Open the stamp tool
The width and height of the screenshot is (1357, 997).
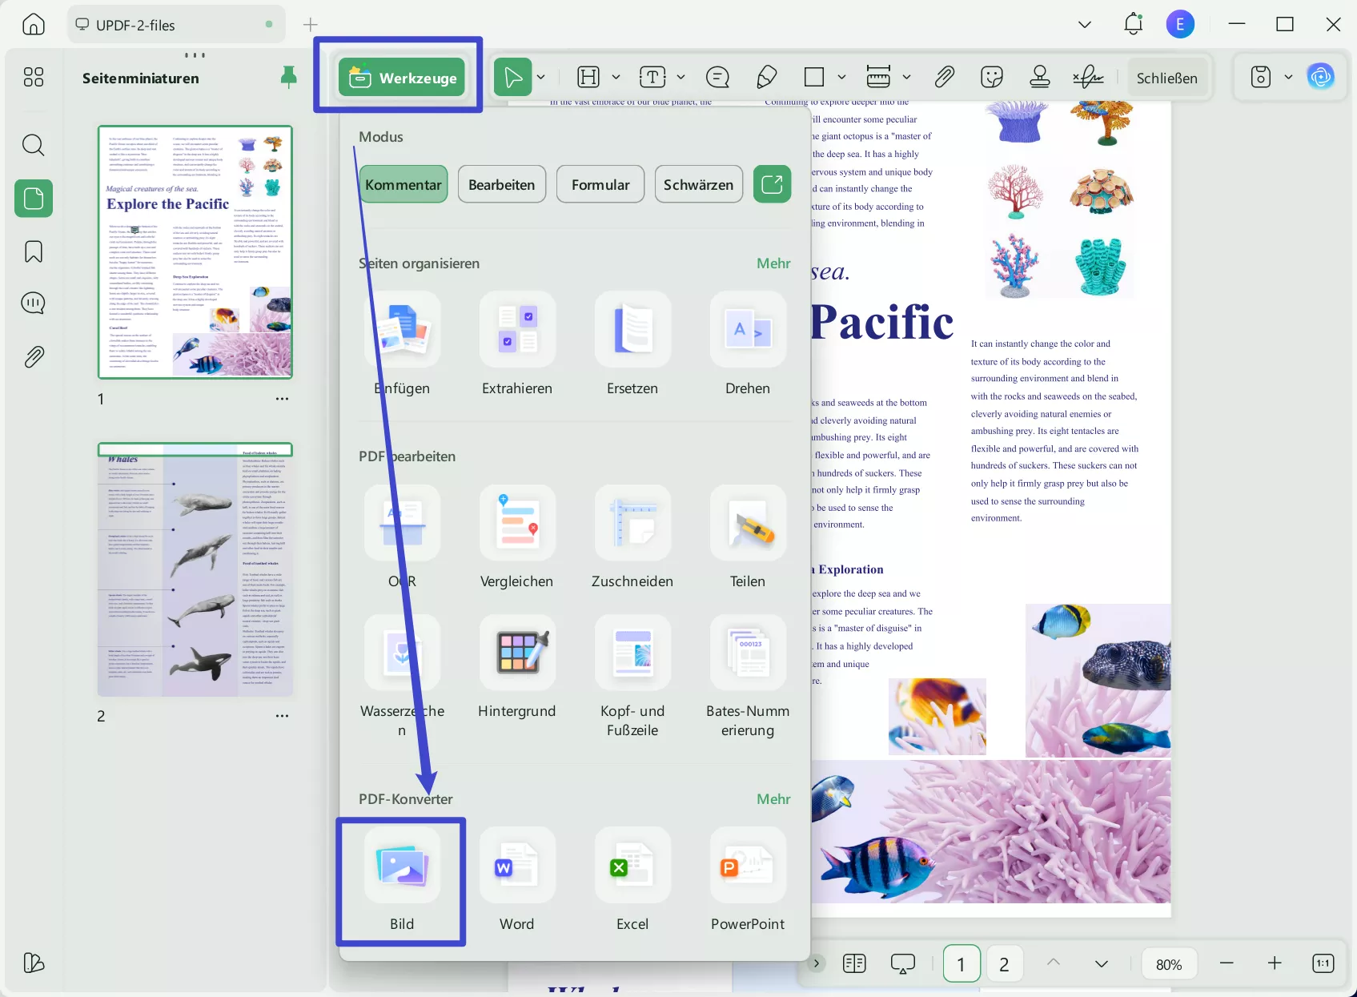pos(1040,77)
